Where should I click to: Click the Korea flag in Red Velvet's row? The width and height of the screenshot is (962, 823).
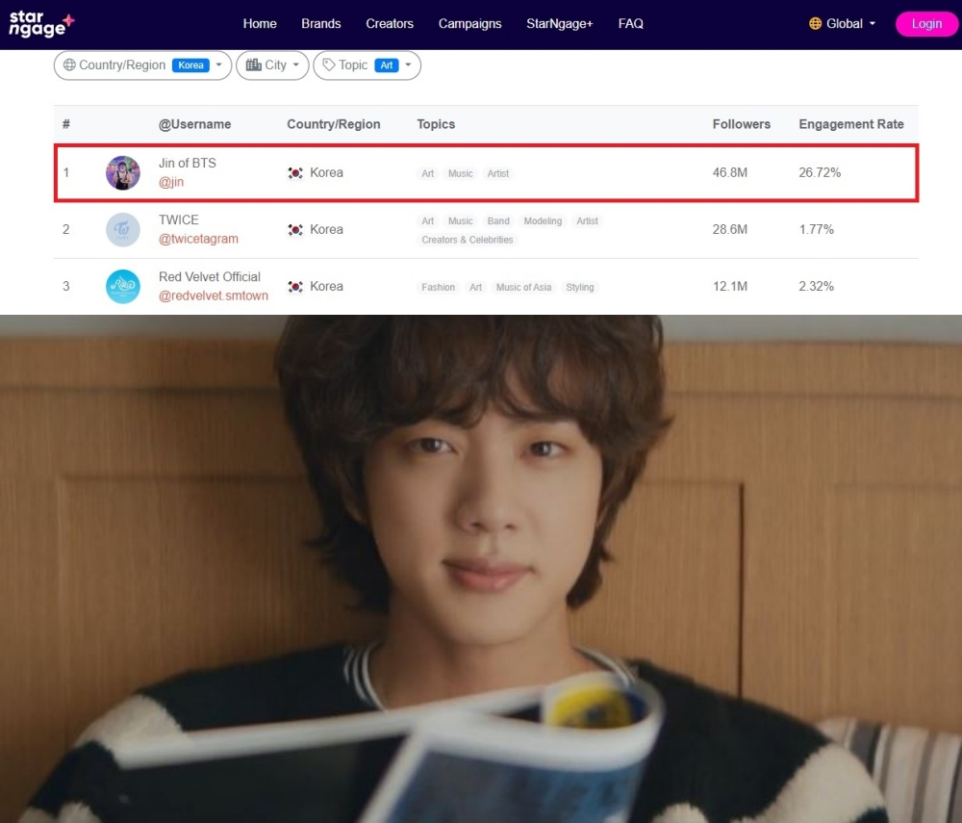295,287
